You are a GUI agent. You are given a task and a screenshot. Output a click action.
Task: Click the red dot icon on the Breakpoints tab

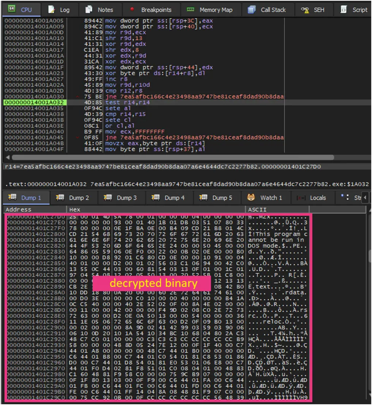click(133, 9)
